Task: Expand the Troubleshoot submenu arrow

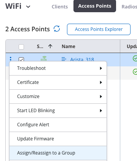Action: [101, 68]
